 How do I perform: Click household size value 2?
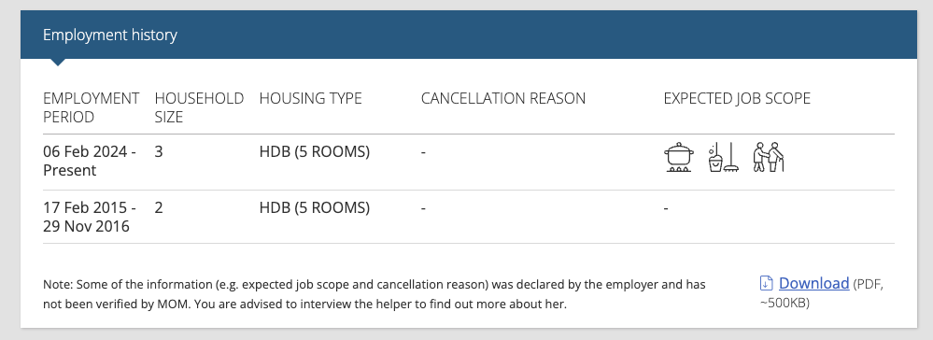point(158,207)
